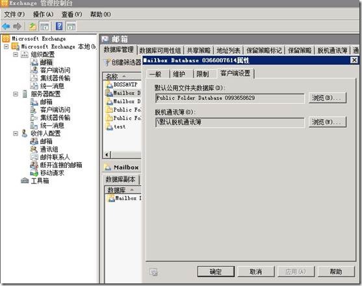Collapse the 服务器配置 tree node
The image size is (362, 286).
point(16,94)
